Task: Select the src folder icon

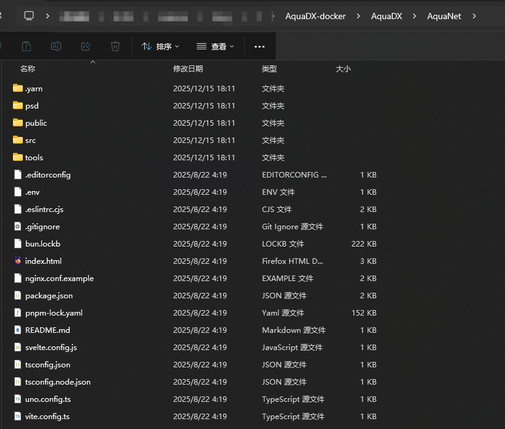Action: tap(18, 140)
